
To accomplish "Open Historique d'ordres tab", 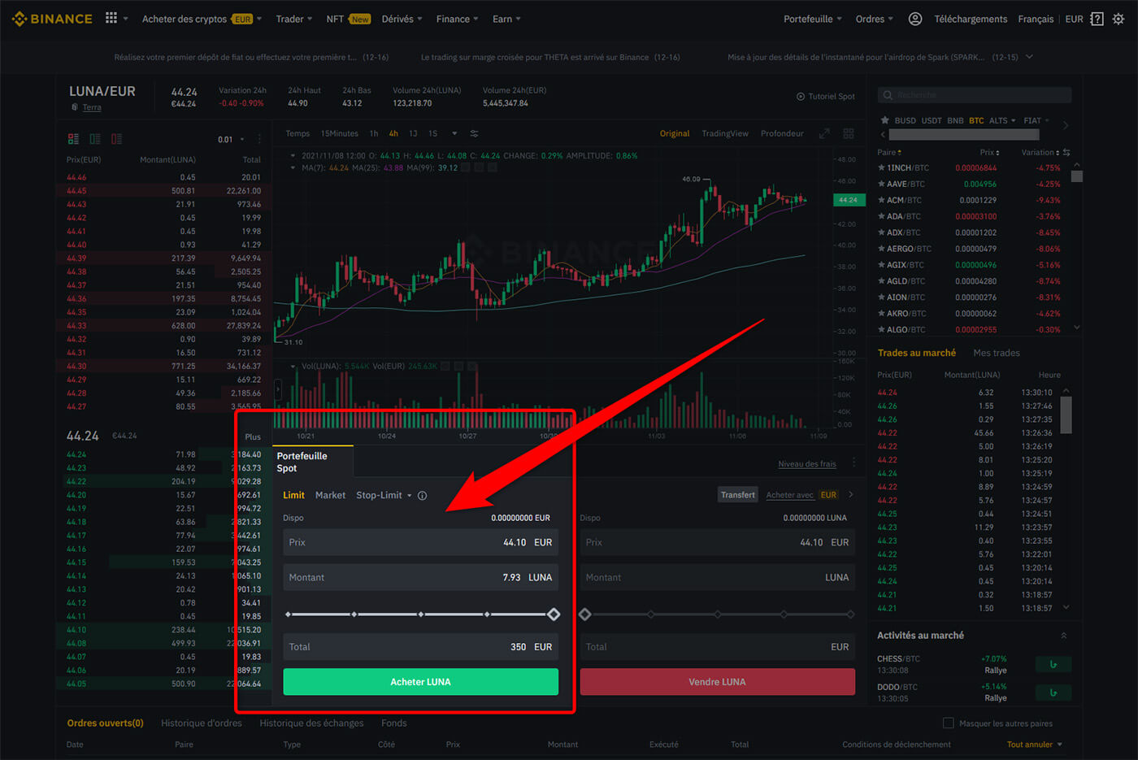I will pyautogui.click(x=202, y=723).
